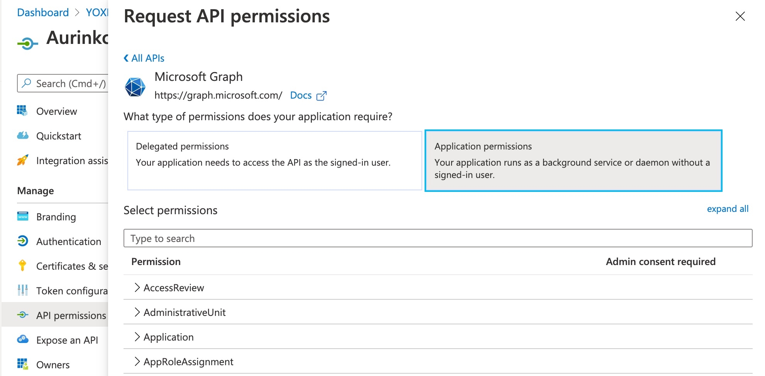Click the sidebar Search (Cmd+/) box
The height and width of the screenshot is (376, 765).
pos(63,83)
